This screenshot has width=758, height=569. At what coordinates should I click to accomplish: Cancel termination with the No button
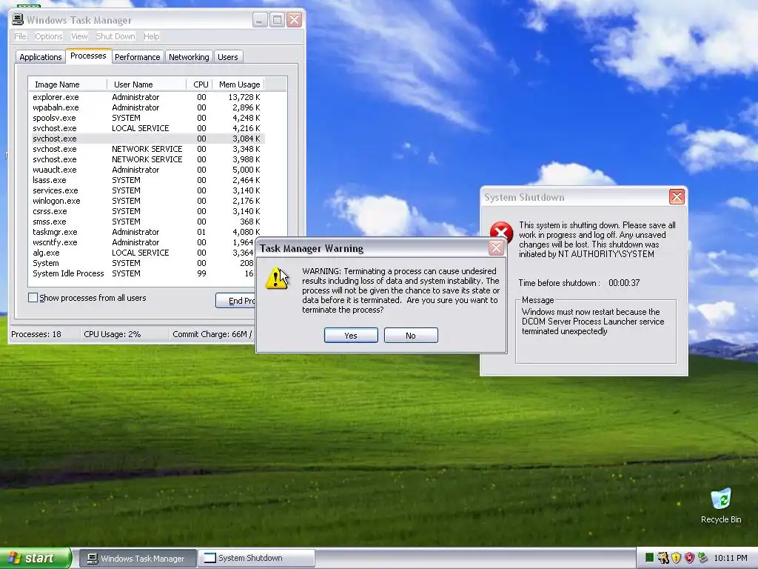click(411, 336)
